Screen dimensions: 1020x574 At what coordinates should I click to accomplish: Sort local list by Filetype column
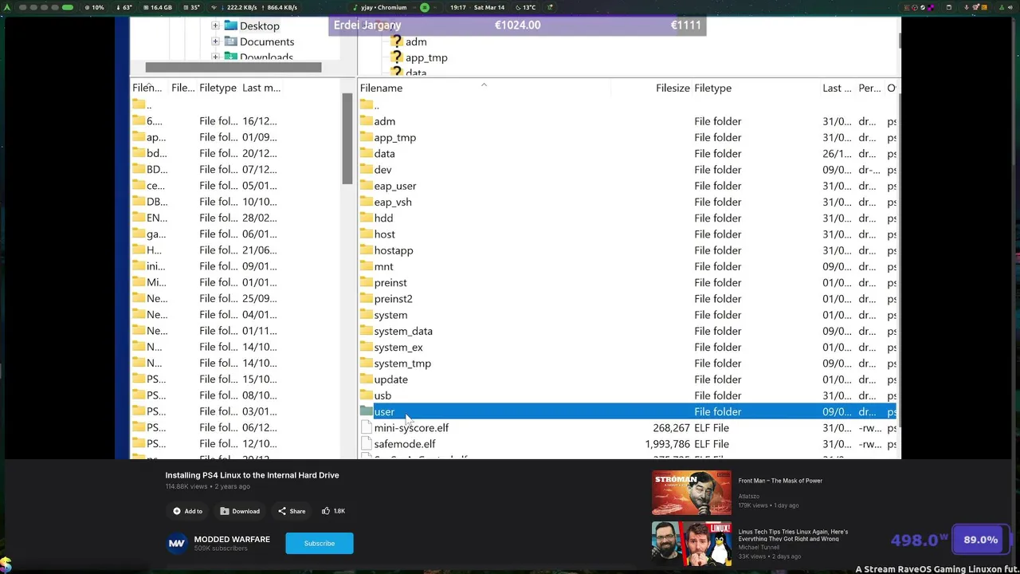[x=218, y=88]
